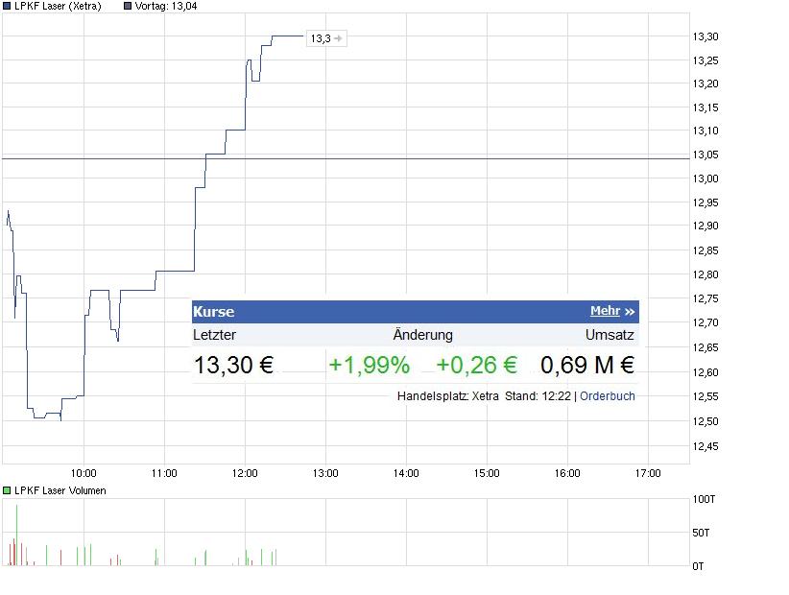Select the Kurse panel header
Image resolution: width=789 pixels, height=595 pixels.
tap(213, 311)
